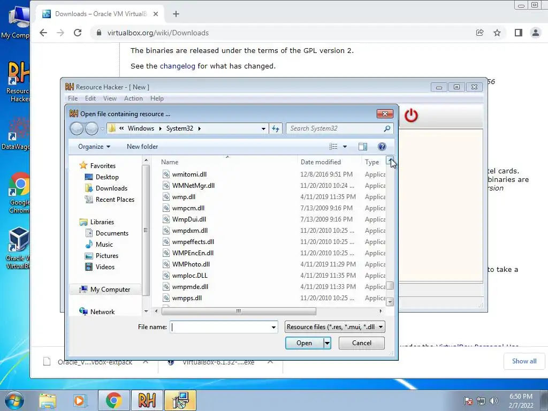548x411 pixels.
Task: Click Chrome address bar URL
Action: point(158,33)
